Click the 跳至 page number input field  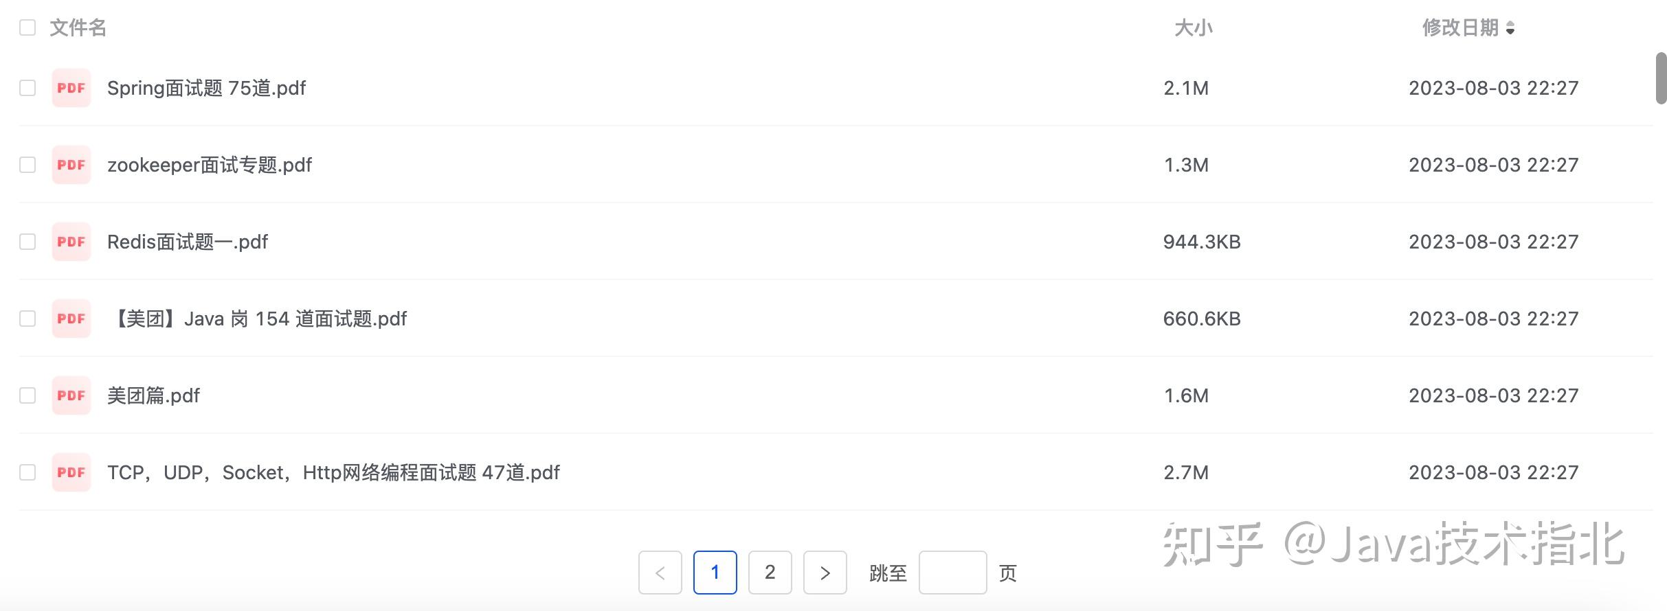point(952,573)
